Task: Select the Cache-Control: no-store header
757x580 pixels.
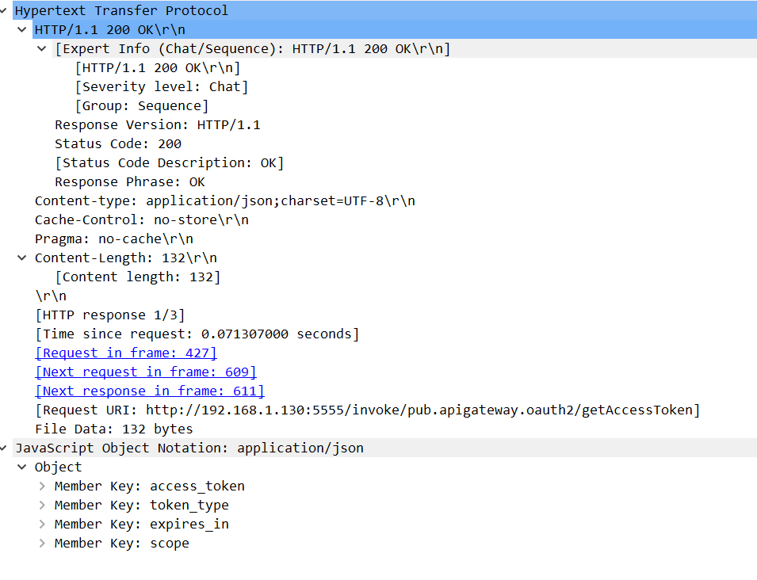Action: tap(141, 220)
